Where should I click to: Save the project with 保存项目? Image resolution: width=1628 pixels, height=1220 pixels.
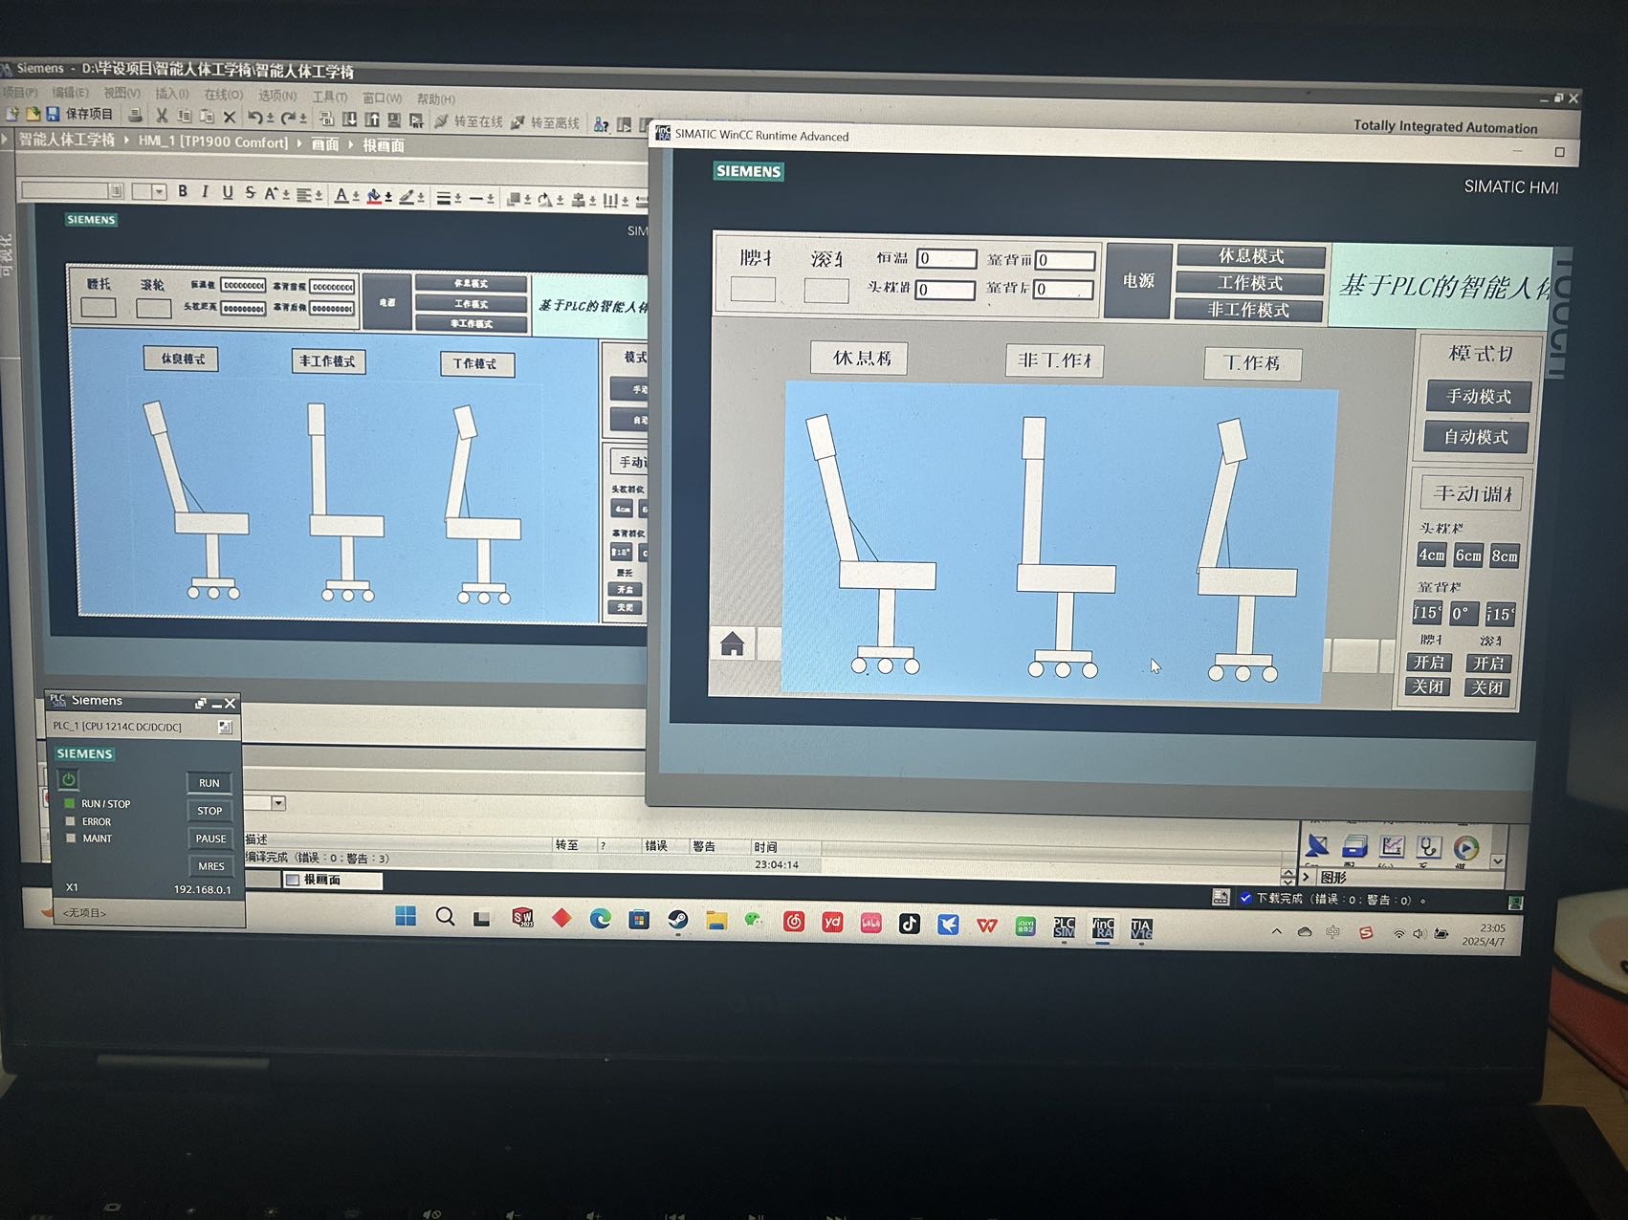point(79,114)
